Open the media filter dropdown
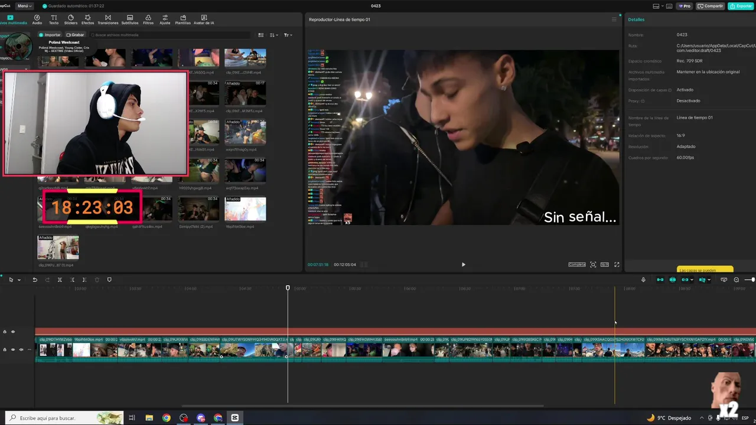756x425 pixels. pyautogui.click(x=288, y=35)
